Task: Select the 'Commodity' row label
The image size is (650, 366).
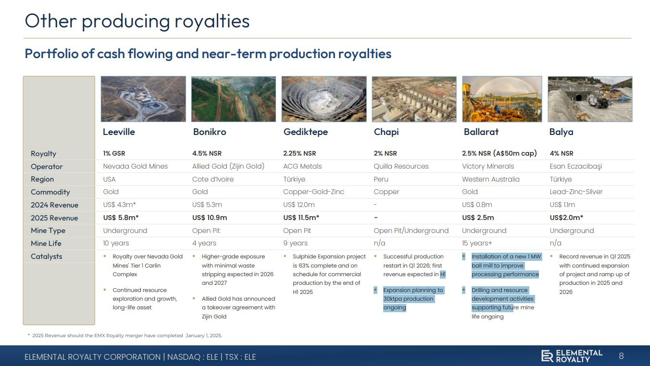Action: (50, 192)
